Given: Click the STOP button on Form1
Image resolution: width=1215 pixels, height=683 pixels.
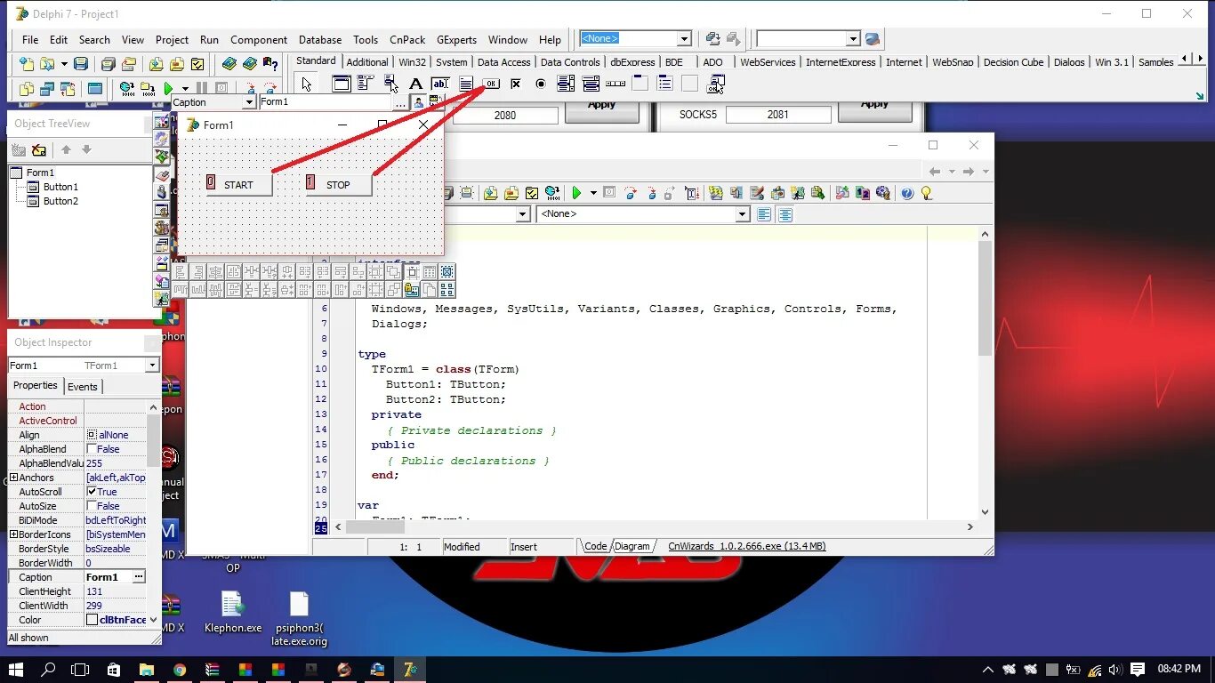Looking at the screenshot, I should [338, 183].
